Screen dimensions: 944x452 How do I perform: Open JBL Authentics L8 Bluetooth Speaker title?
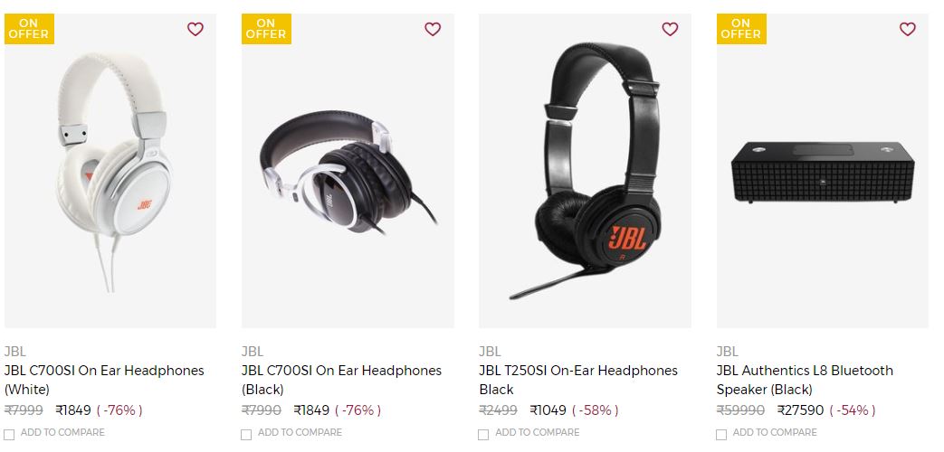(x=805, y=380)
